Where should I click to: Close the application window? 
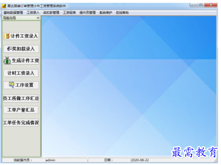click(x=211, y=5)
